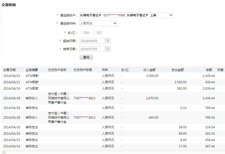The height and width of the screenshot is (154, 225).
Task: Click the 769.54 balance value
Action: pyautogui.click(x=210, y=117)
